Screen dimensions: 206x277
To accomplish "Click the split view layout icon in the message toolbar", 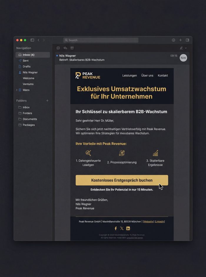I will tap(58, 48).
